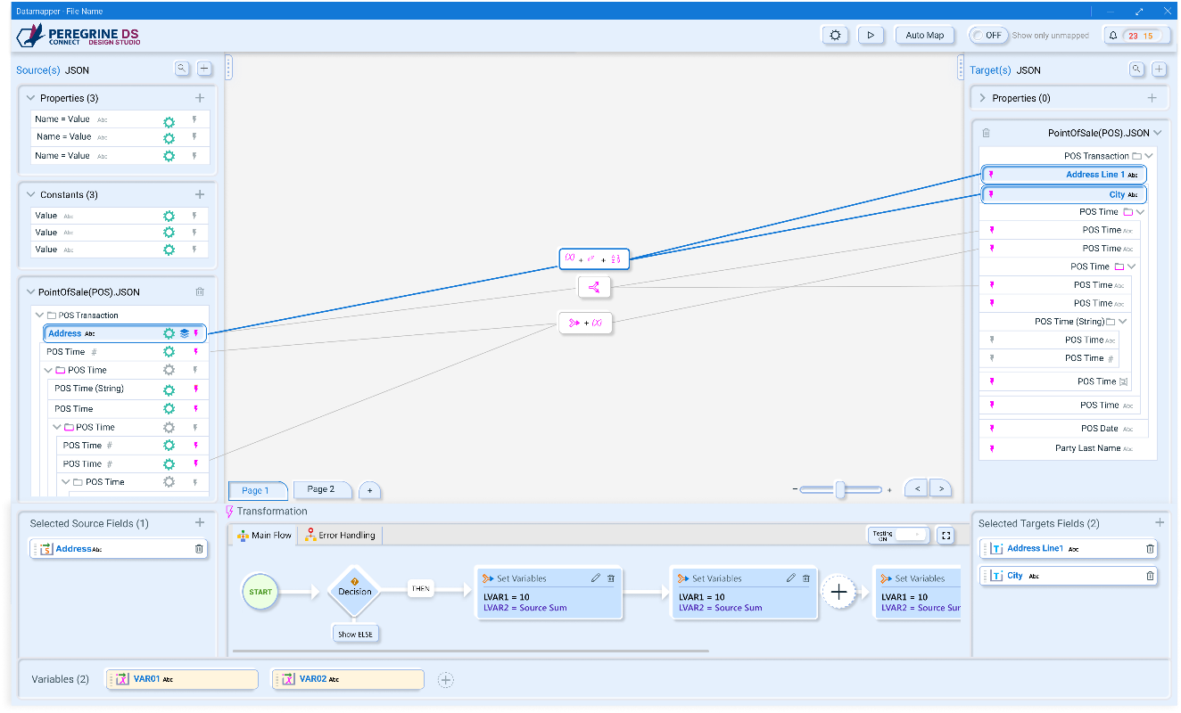
Task: Collapse the target POS Time (String) folder
Action: pos(1123,322)
